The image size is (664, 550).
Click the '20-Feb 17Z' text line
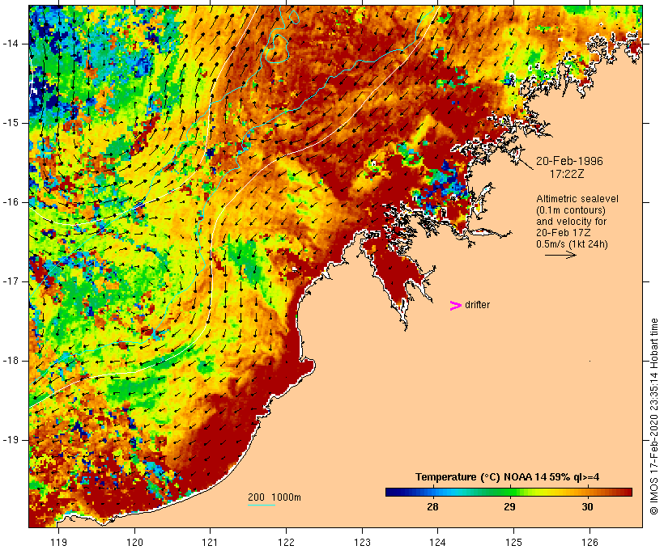(564, 233)
